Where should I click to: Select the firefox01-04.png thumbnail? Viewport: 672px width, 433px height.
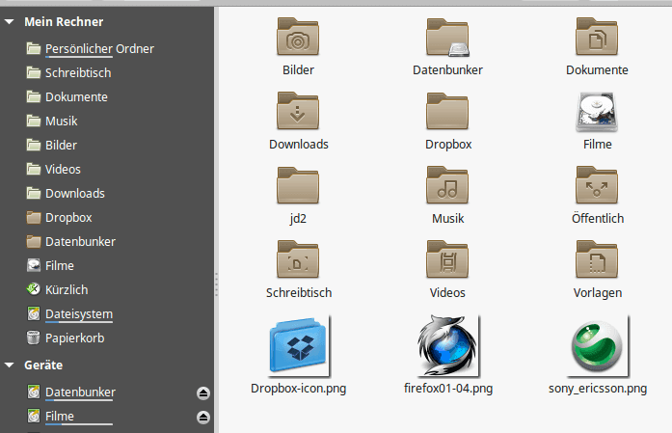point(448,345)
